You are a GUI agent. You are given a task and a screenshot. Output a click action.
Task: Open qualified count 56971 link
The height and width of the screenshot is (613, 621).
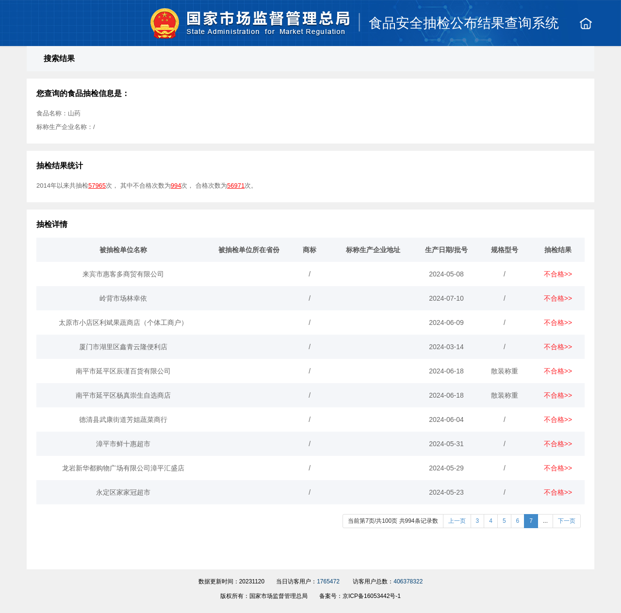pyautogui.click(x=236, y=186)
